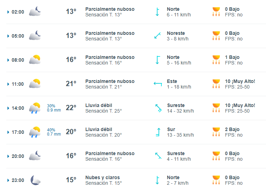Click the Este wind arrow at 11:00
This screenshot has height=191, width=266.
click(158, 84)
